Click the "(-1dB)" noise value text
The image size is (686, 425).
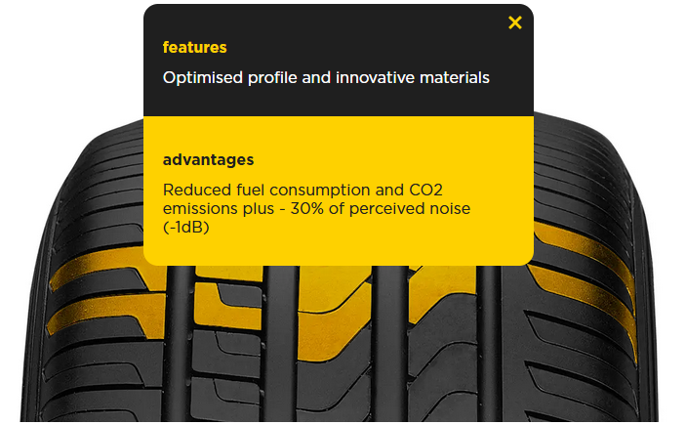186,227
